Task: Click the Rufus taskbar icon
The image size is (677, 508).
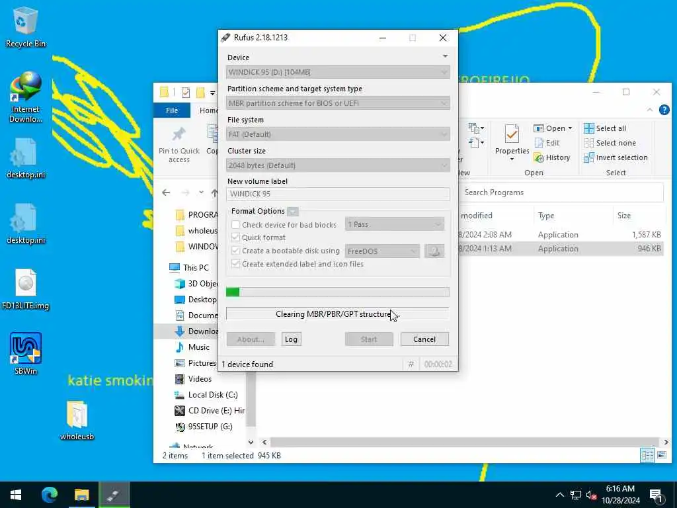Action: [114, 495]
